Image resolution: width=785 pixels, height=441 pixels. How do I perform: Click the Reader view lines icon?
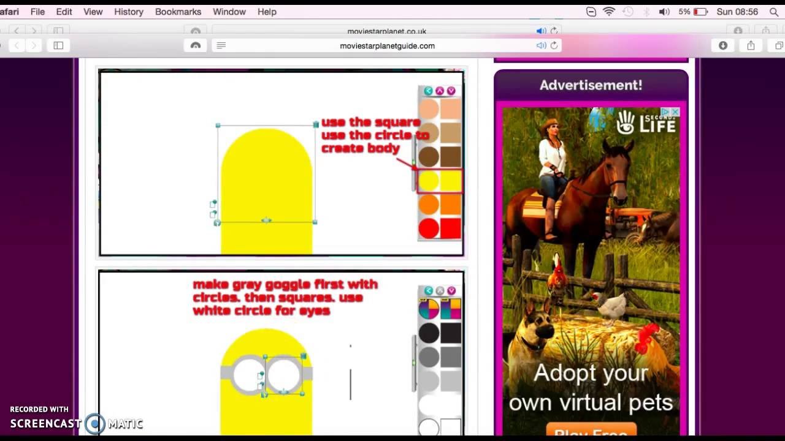[x=221, y=45]
